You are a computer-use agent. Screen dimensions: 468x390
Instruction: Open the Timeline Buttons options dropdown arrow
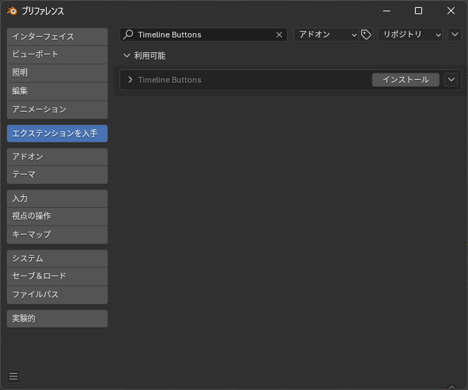[x=451, y=80]
